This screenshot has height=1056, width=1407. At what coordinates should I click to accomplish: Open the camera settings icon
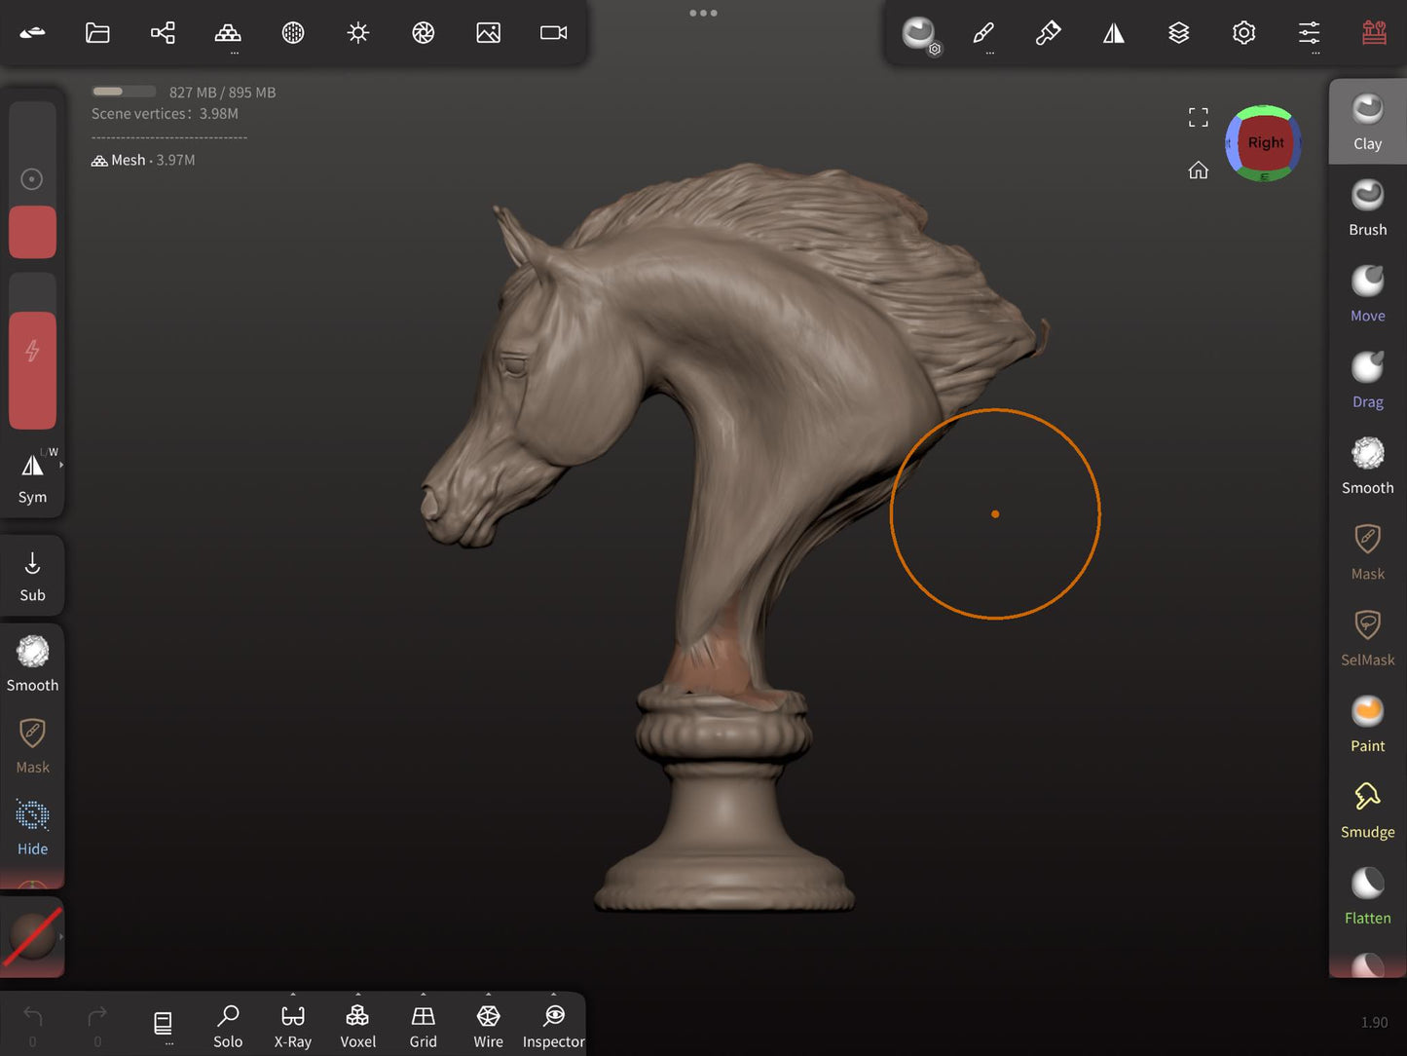[553, 33]
